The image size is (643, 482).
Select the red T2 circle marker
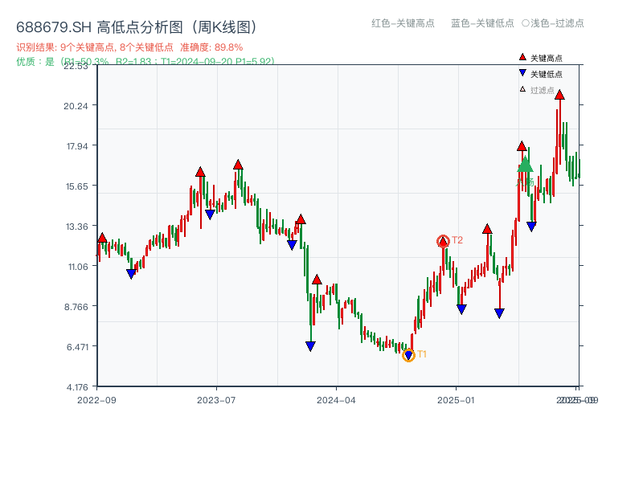coord(443,239)
